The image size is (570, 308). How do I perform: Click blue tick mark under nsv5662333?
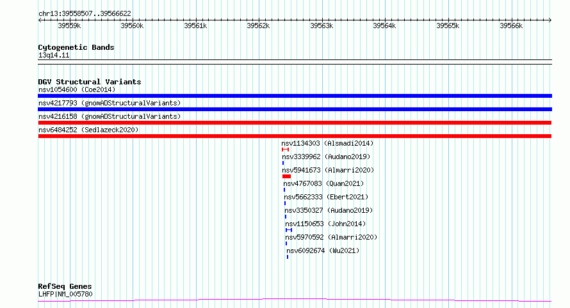(x=285, y=203)
